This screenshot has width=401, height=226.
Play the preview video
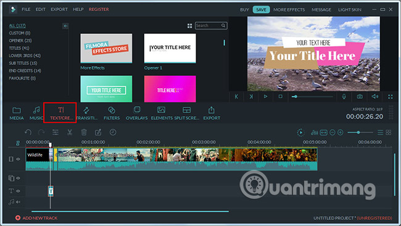click(265, 97)
